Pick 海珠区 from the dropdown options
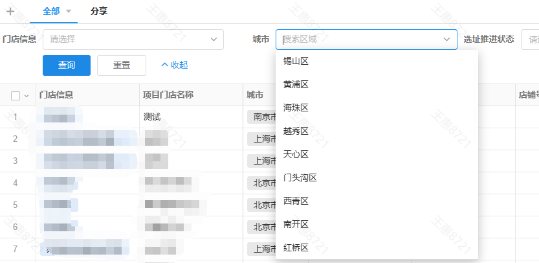This screenshot has height=263, width=539. (296, 108)
